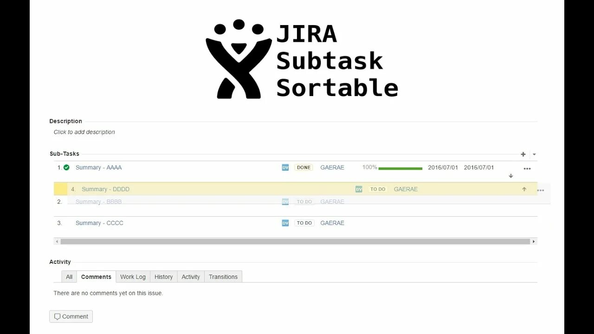Viewport: 594px width, 334px height.
Task: Click the plus icon to add sub-task
Action: tap(523, 154)
